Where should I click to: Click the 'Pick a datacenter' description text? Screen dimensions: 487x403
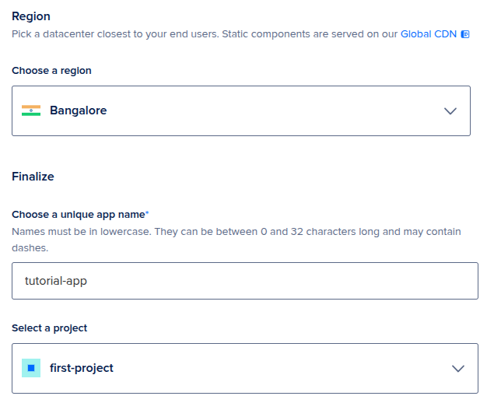pyautogui.click(x=205, y=34)
